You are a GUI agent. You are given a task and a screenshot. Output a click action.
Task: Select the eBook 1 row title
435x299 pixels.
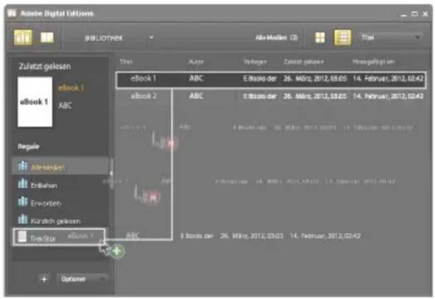(x=143, y=79)
